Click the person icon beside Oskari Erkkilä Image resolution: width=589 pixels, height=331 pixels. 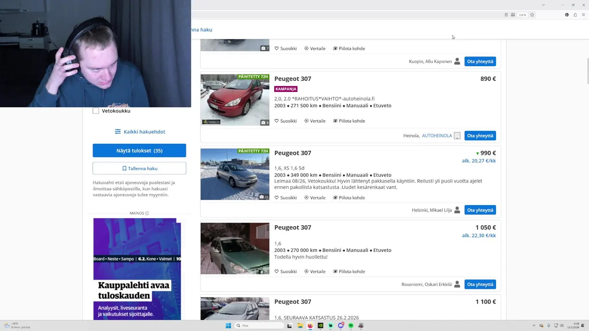pos(457,284)
